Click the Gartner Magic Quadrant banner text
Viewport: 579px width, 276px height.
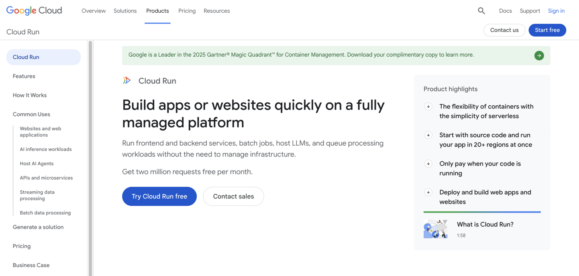pos(301,55)
